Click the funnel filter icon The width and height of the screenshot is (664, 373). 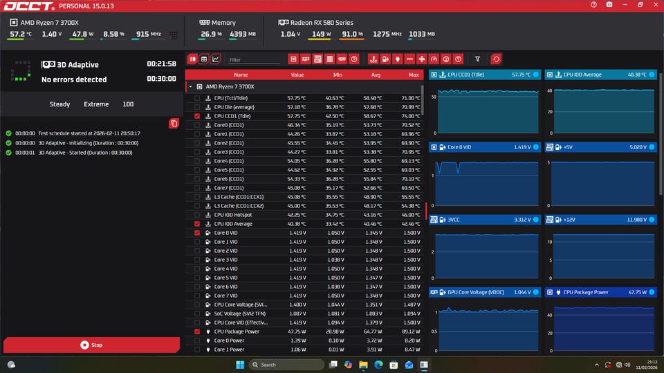coord(477,59)
